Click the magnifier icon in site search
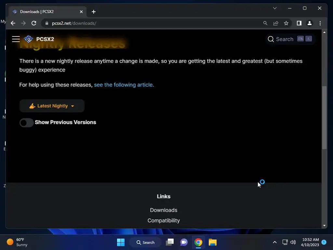The width and height of the screenshot is (333, 250). [x=271, y=39]
